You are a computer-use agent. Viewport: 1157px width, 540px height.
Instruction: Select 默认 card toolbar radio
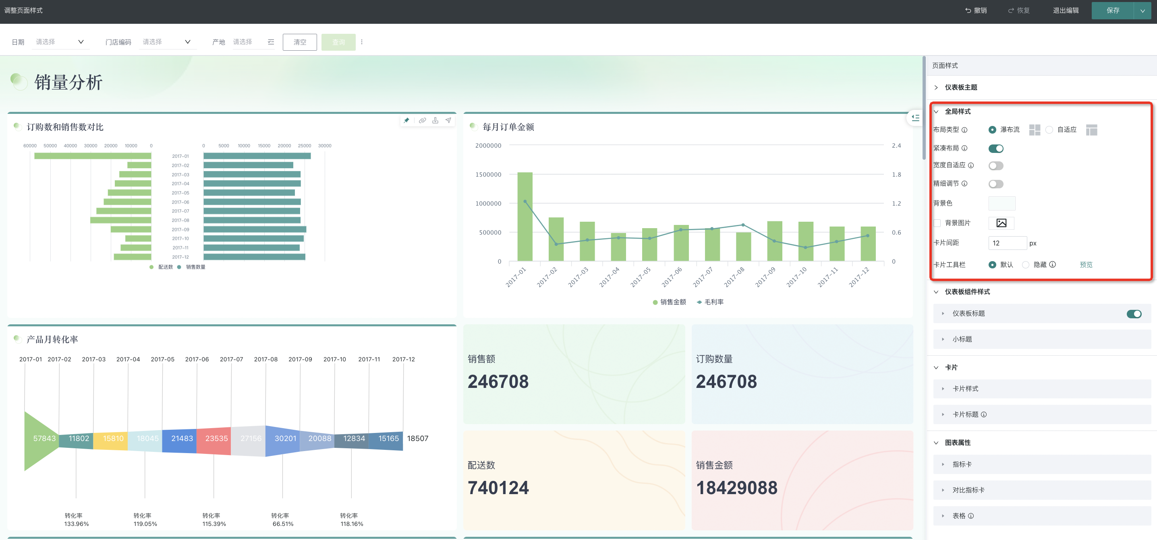(x=992, y=265)
